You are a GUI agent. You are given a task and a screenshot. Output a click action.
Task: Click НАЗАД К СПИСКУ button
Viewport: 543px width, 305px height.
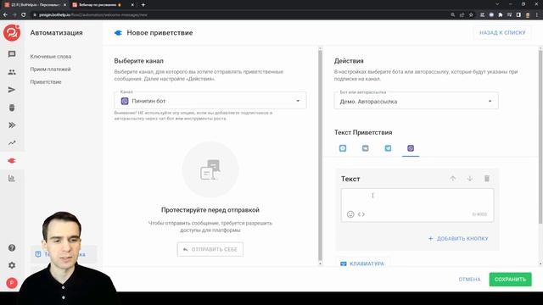(x=502, y=33)
